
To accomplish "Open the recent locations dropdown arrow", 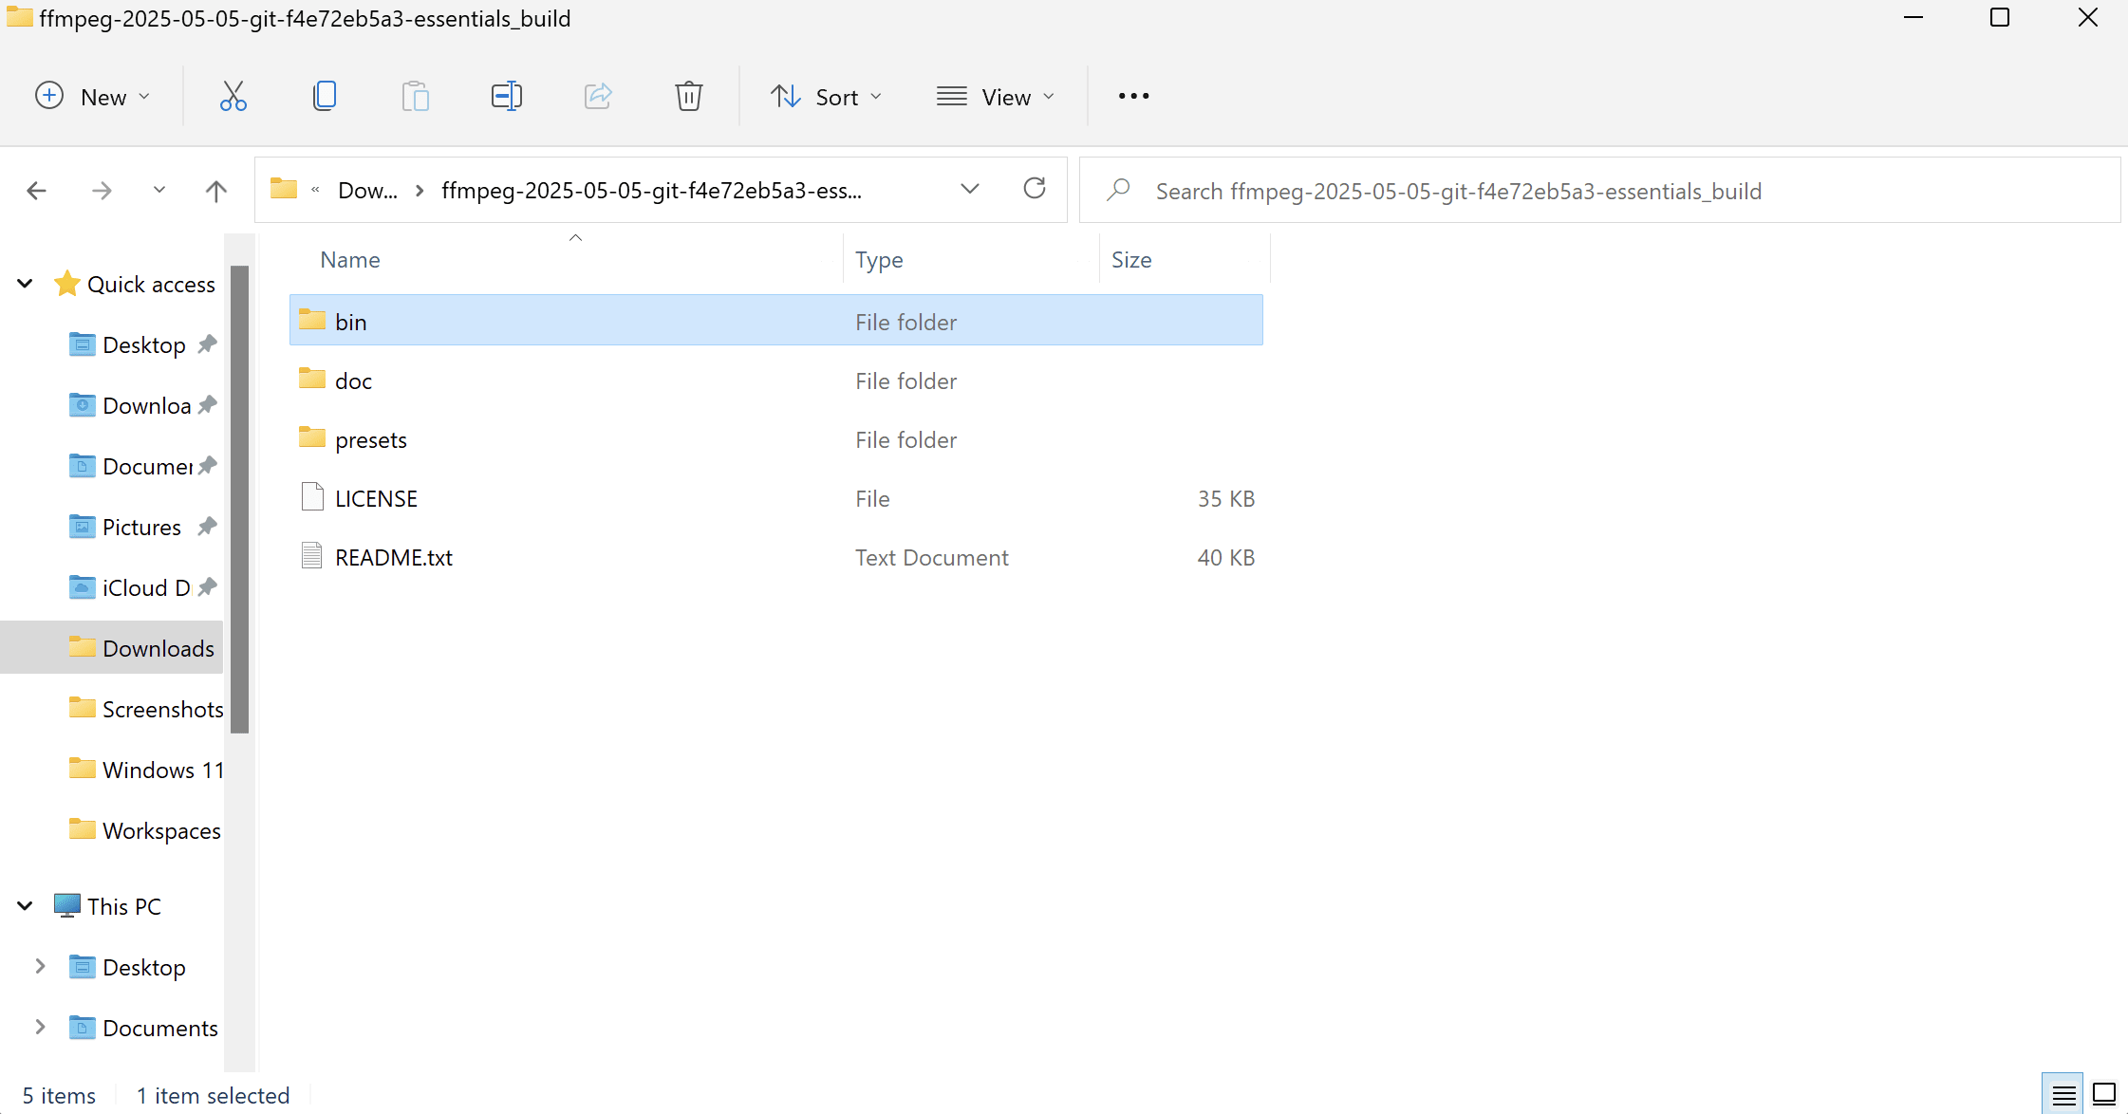I will click(159, 190).
